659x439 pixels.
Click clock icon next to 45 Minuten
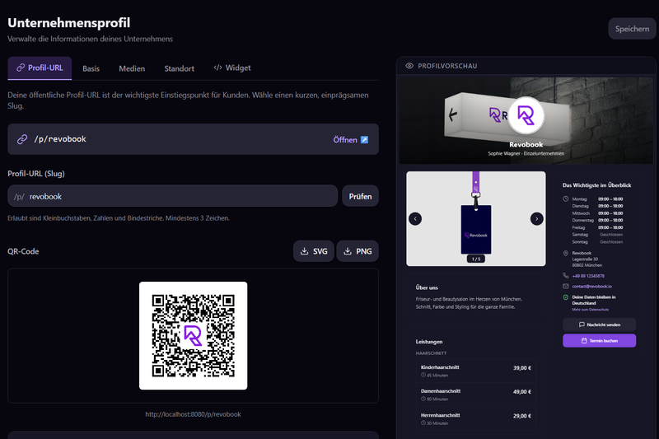pyautogui.click(x=423, y=375)
